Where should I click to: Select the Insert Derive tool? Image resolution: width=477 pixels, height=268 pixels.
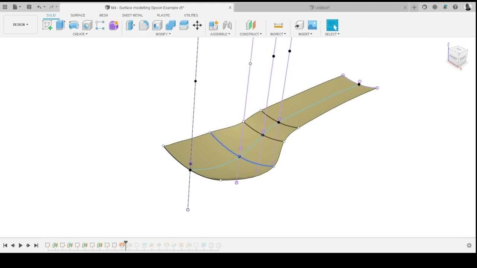click(299, 25)
